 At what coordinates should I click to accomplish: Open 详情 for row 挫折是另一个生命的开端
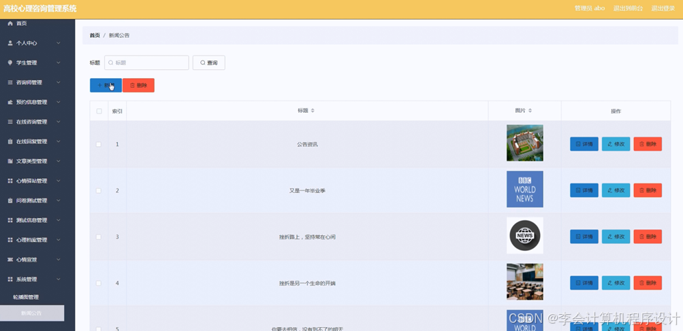coord(584,283)
